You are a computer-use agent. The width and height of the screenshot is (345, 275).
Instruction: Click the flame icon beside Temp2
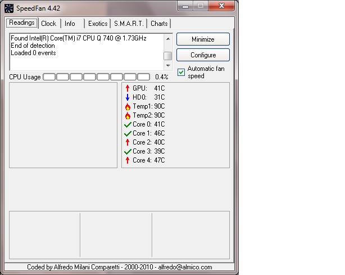click(x=128, y=116)
